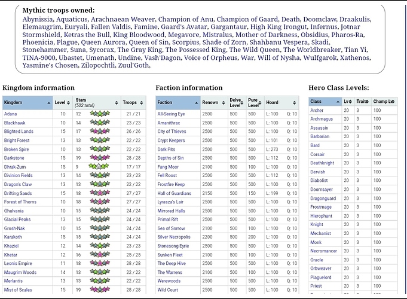Click hoard value L: 101 for Crypt Keepers
The width and height of the screenshot is (407, 299).
272,141
